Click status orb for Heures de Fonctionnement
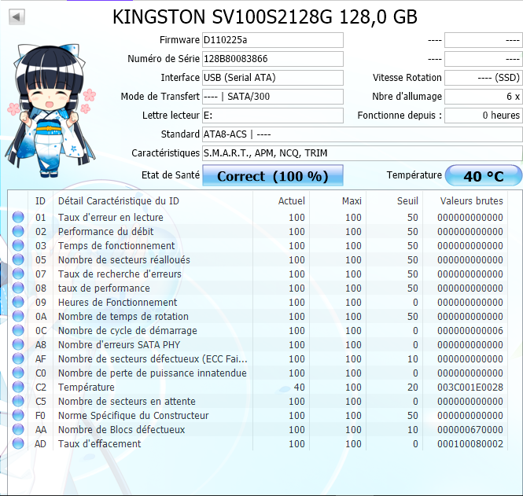This screenshot has height=496, width=523. pos(18,302)
